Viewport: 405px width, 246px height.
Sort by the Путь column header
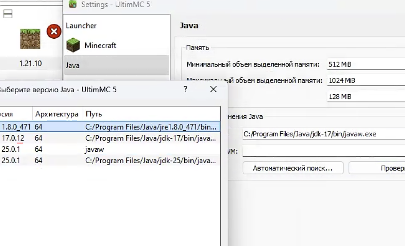point(94,114)
